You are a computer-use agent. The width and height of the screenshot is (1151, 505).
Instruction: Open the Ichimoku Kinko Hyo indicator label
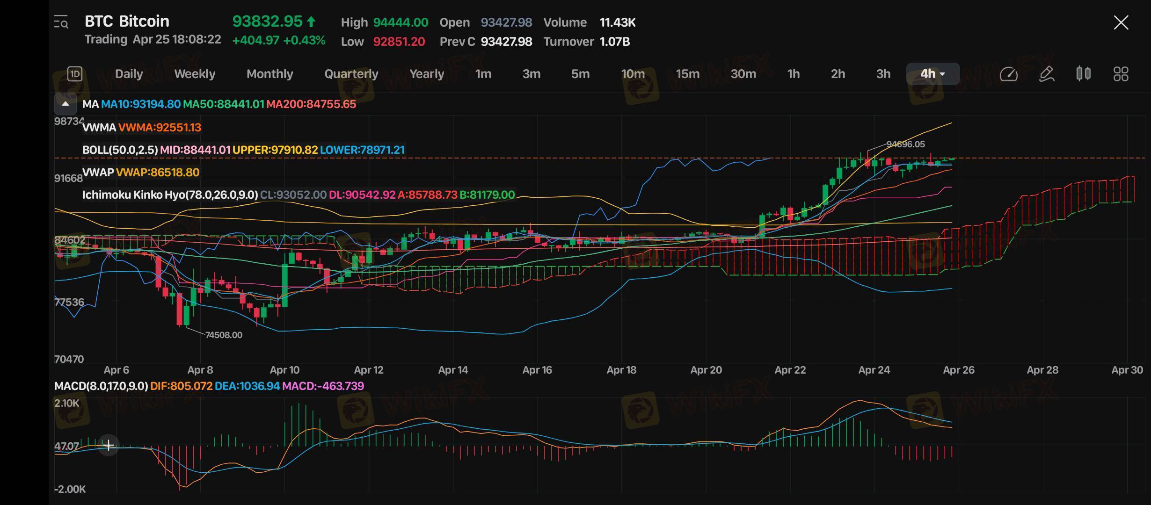pos(170,195)
